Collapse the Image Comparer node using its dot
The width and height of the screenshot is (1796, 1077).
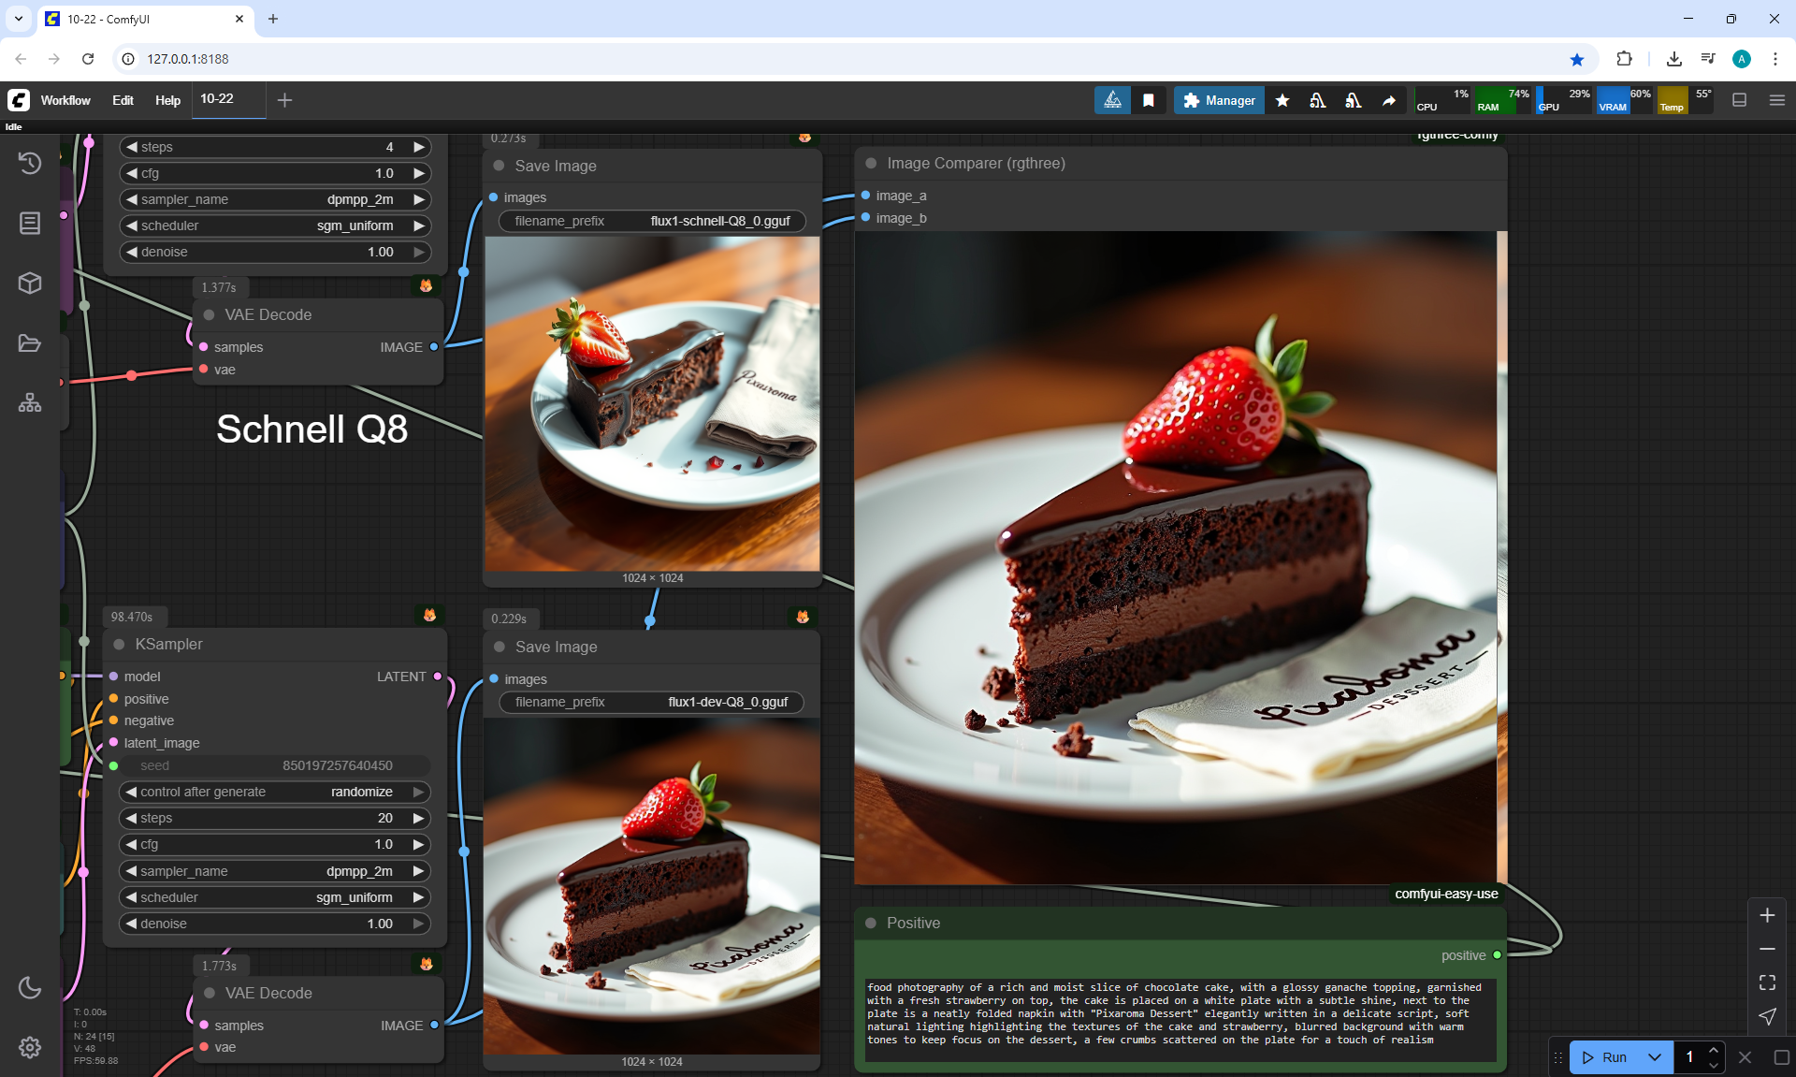[871, 163]
